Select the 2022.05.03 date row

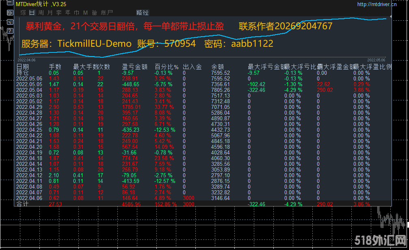coord(29,96)
